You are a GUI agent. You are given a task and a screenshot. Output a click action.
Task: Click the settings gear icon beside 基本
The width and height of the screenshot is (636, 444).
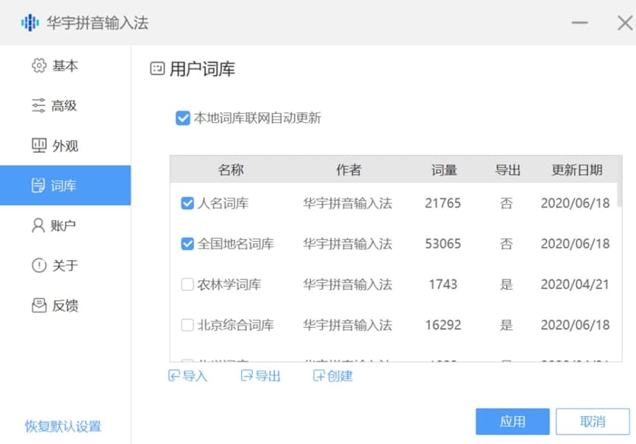point(38,66)
